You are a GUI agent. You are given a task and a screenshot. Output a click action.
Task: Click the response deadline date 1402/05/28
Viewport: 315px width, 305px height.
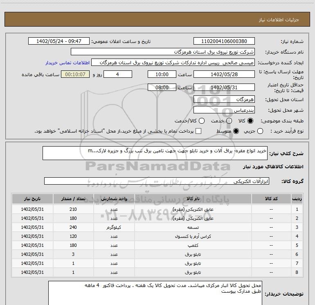click(224, 74)
